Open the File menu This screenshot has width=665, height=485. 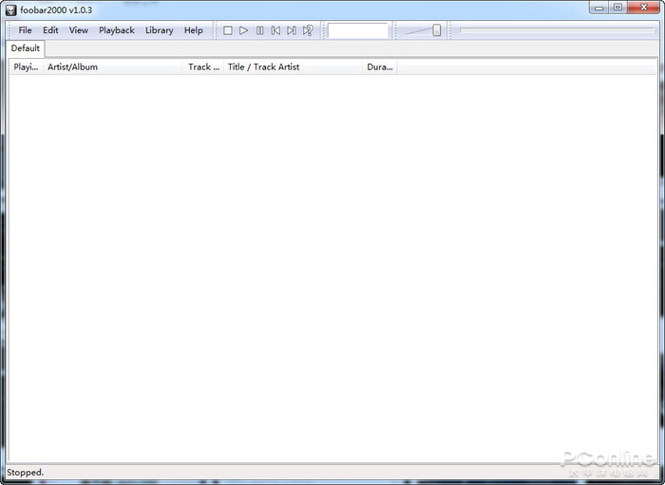pos(25,30)
